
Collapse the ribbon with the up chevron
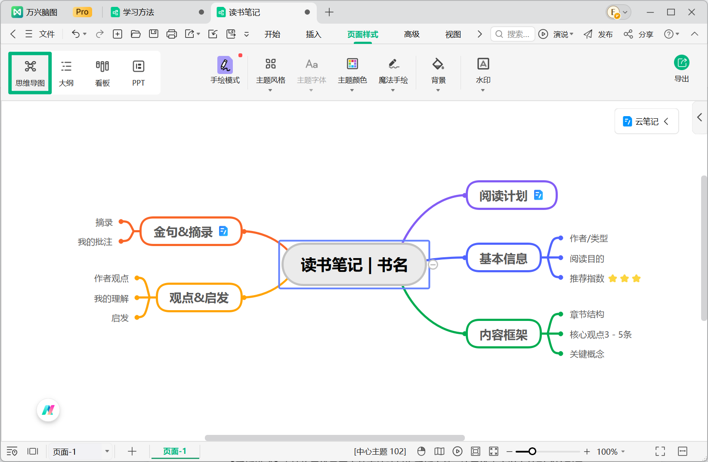point(695,34)
